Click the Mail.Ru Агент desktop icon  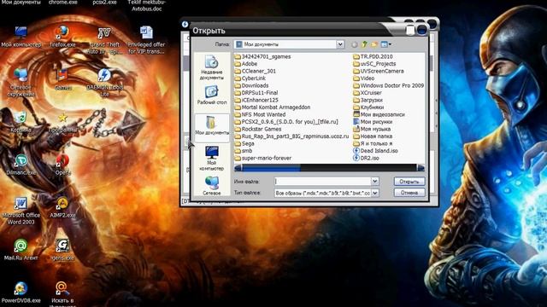coord(21,250)
